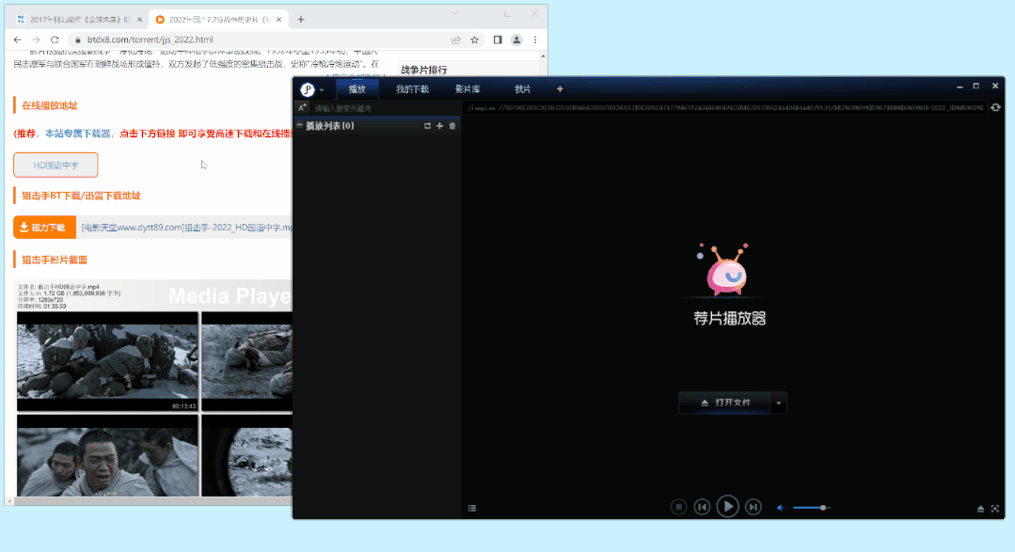
Task: Collapse the 播放列表 section
Action: pos(300,126)
